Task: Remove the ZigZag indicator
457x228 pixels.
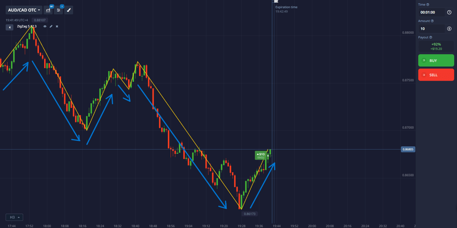Action: (x=57, y=26)
